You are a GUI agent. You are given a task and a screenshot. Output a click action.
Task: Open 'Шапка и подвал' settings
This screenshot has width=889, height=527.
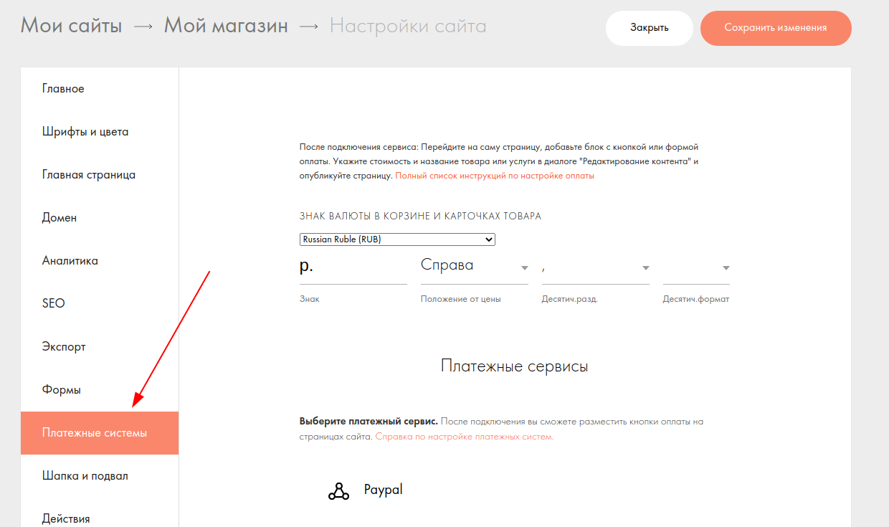(85, 476)
